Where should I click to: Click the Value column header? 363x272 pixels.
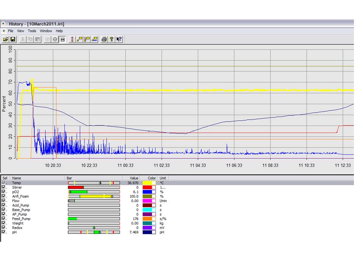coord(134,178)
